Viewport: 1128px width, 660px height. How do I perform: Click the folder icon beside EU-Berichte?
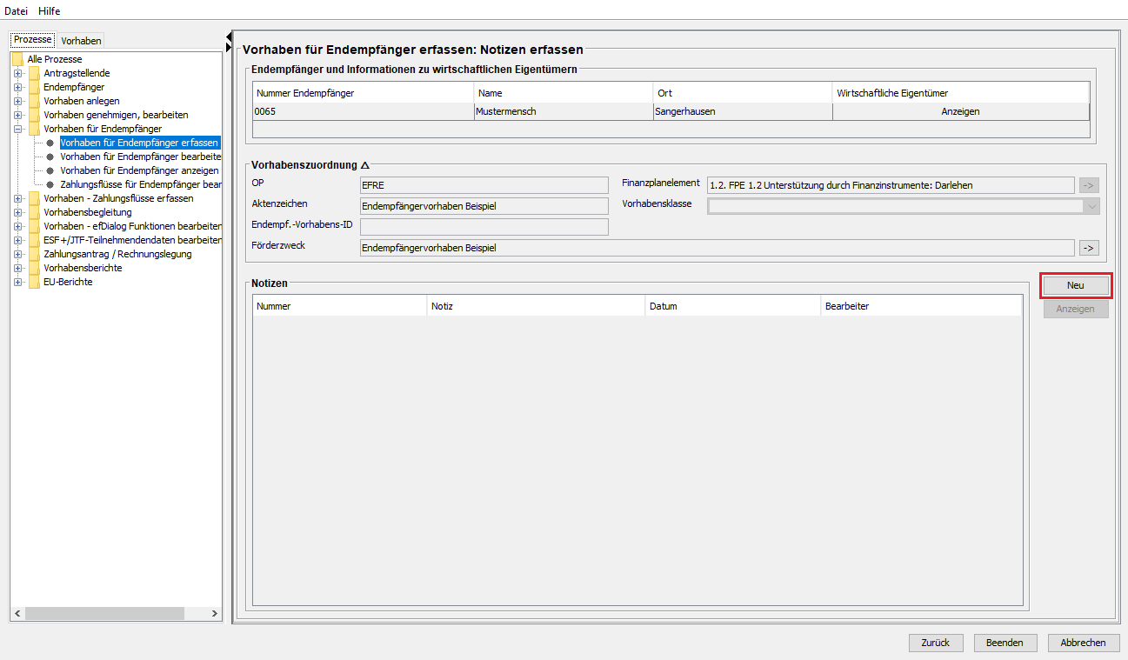coord(34,282)
